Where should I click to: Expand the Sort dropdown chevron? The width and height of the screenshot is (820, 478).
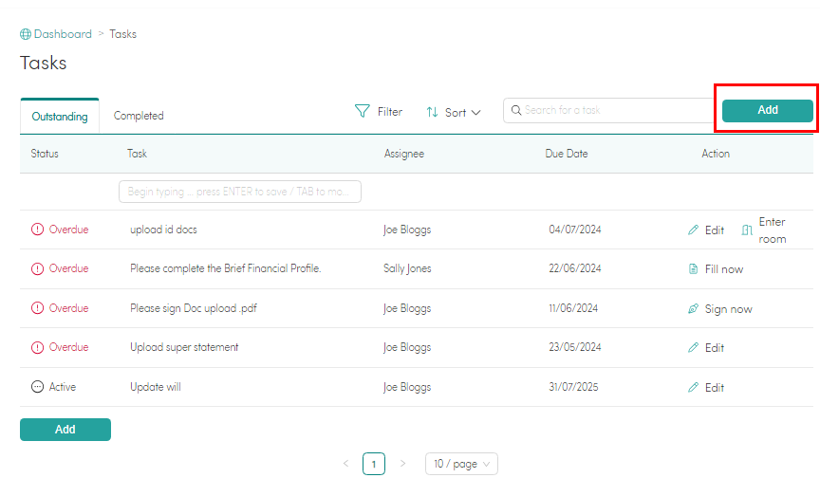475,112
